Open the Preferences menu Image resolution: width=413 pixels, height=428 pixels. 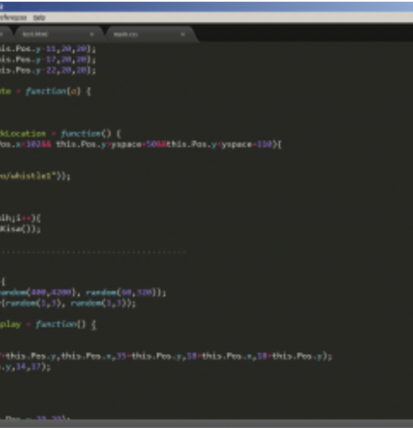coord(15,17)
